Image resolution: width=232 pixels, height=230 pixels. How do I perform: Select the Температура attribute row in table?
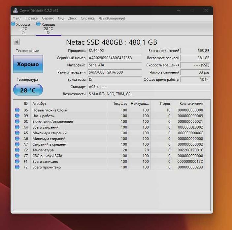coord(109,150)
